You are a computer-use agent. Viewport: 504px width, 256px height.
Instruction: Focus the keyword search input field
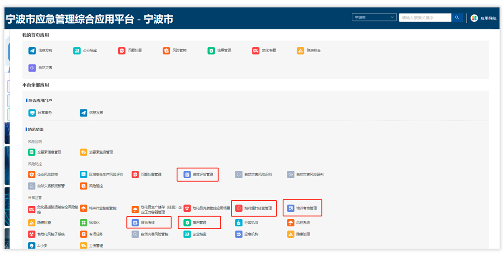424,18
